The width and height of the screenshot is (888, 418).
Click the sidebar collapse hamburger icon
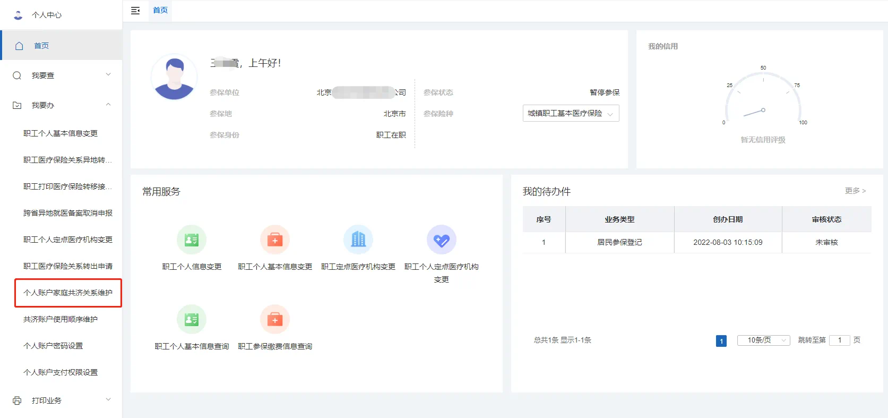click(135, 11)
